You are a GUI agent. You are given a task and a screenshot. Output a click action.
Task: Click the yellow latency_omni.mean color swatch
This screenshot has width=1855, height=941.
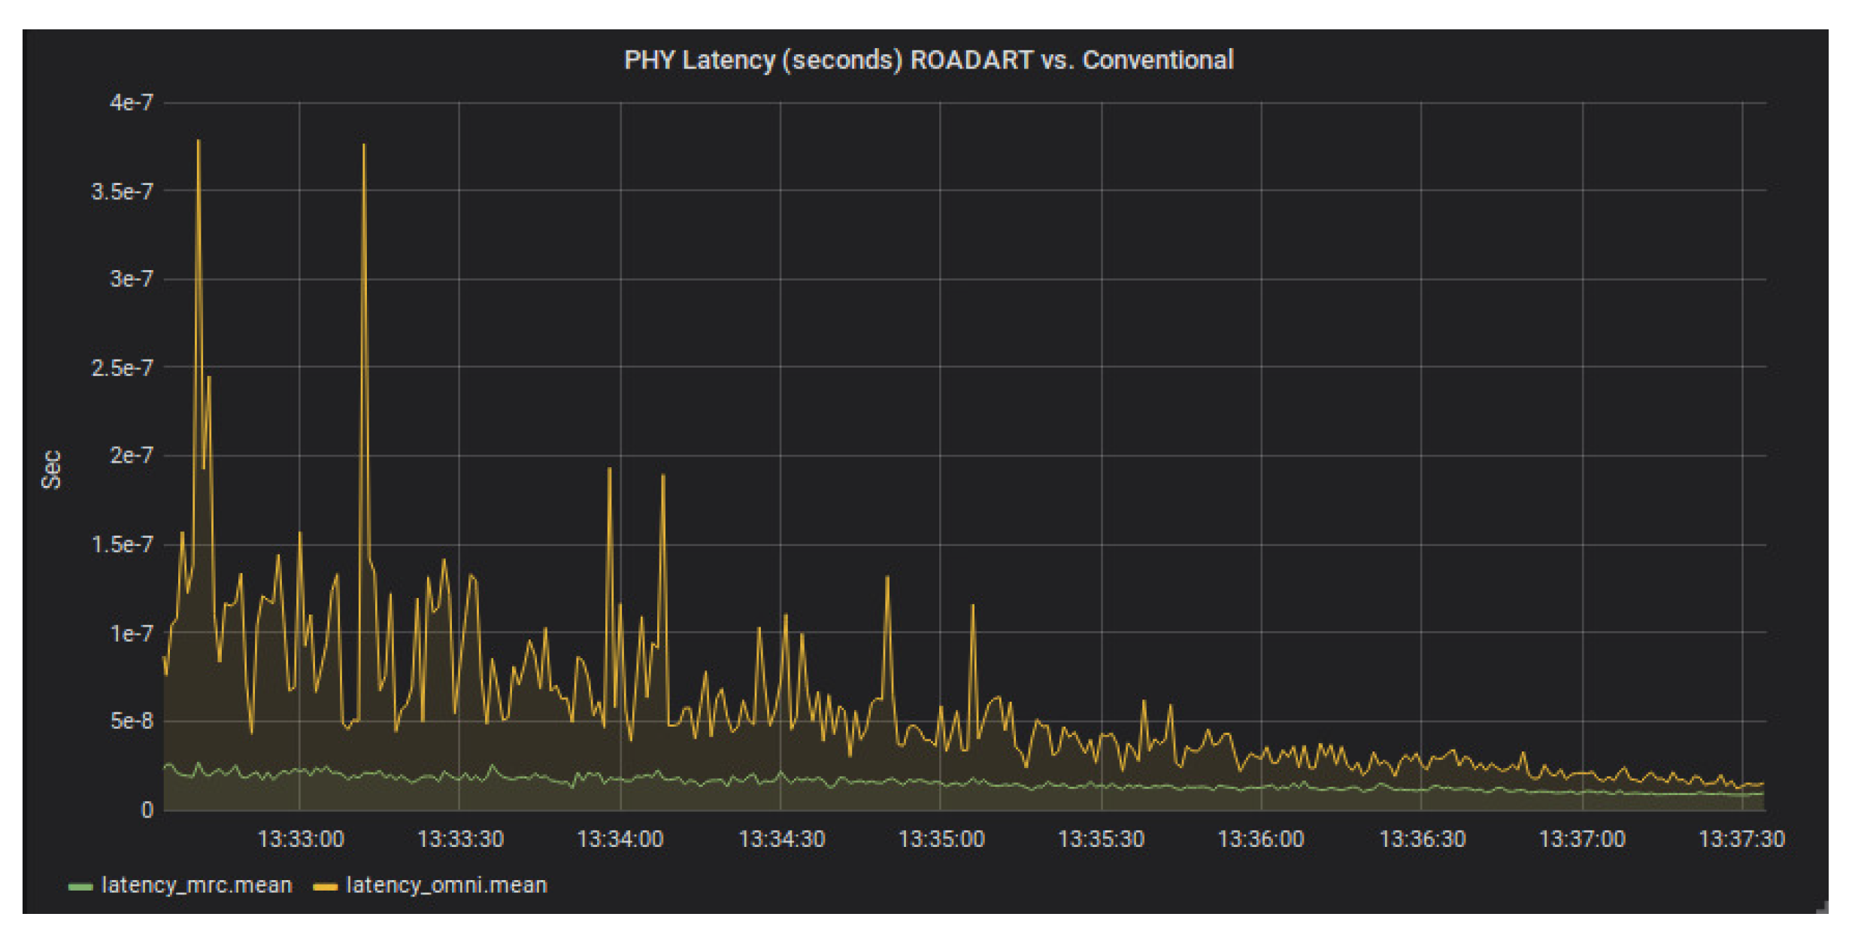tap(325, 887)
